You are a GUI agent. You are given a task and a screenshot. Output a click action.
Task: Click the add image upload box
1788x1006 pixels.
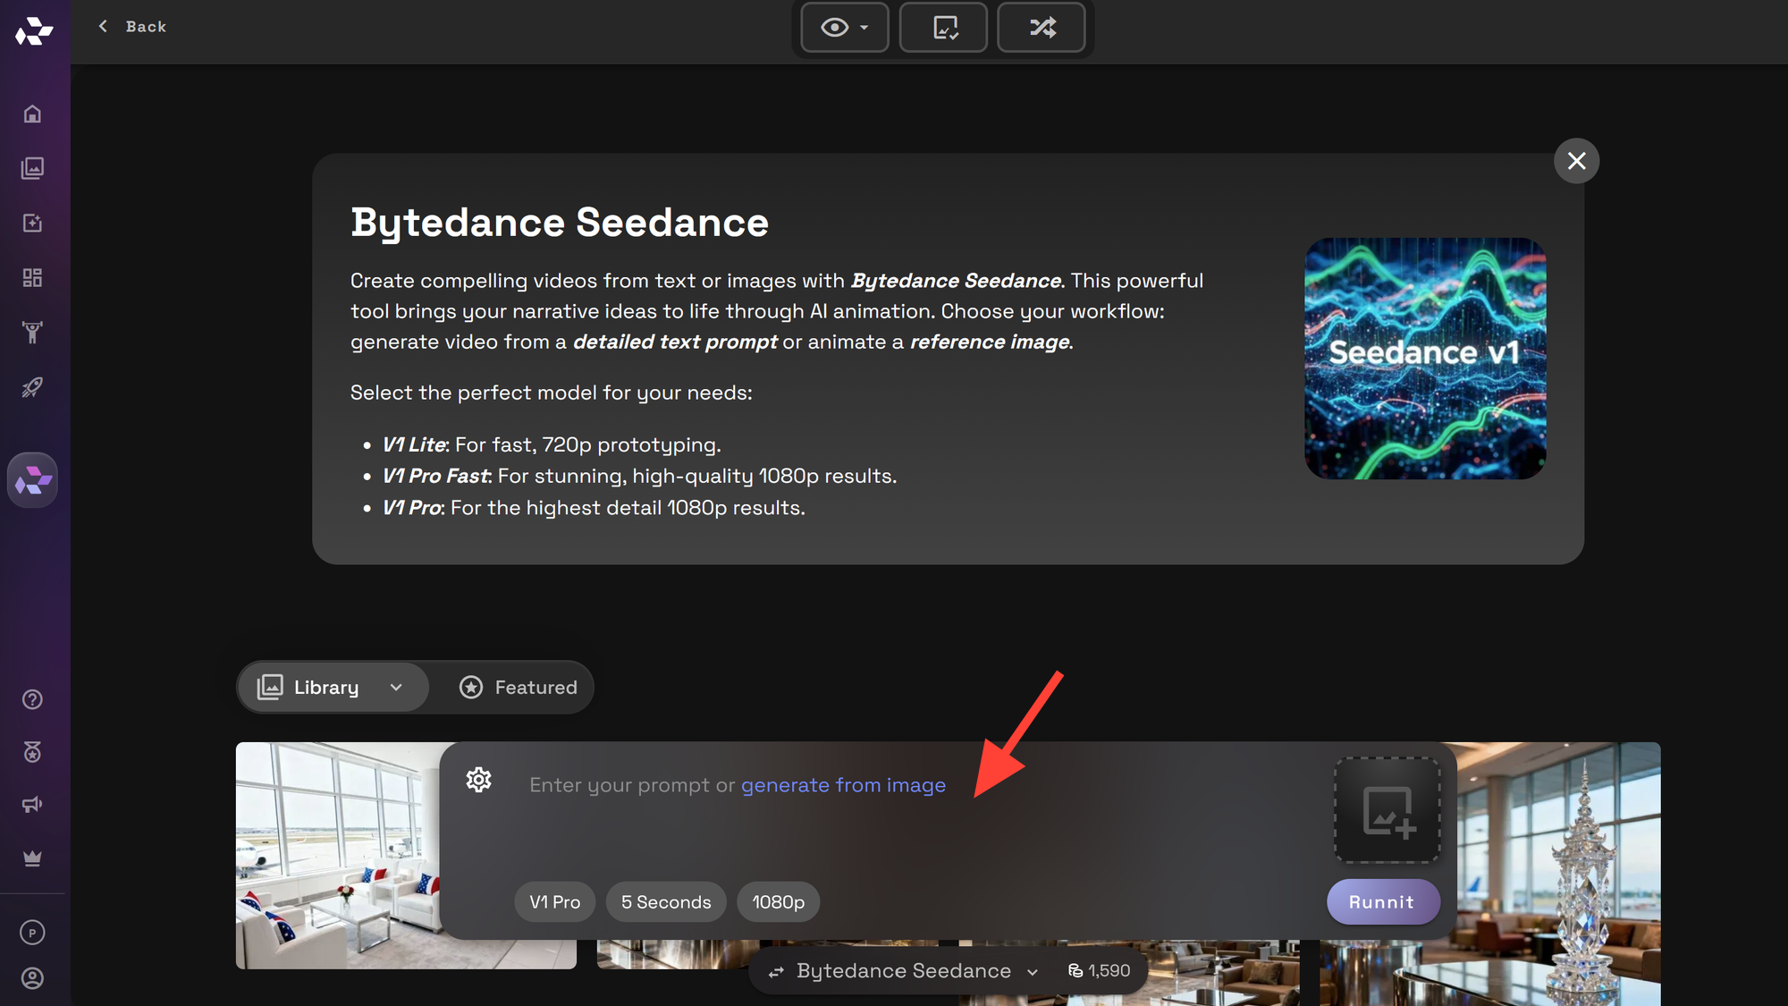[1387, 810]
